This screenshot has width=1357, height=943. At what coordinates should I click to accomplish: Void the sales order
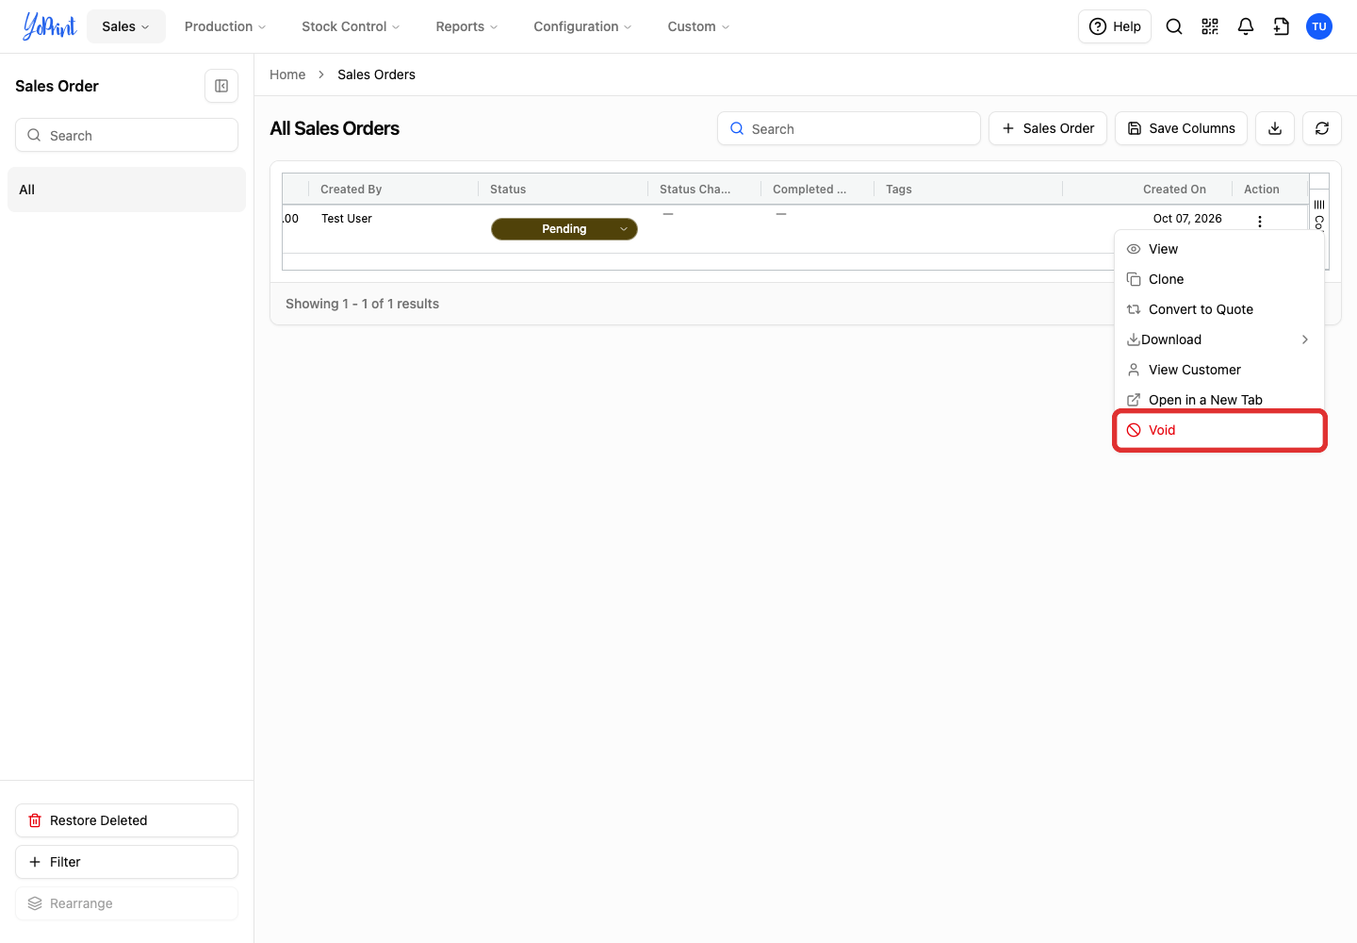pyautogui.click(x=1219, y=430)
